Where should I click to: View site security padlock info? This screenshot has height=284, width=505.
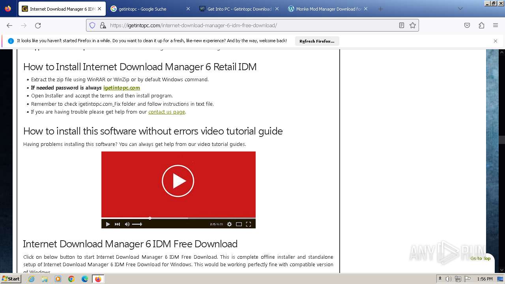(103, 25)
